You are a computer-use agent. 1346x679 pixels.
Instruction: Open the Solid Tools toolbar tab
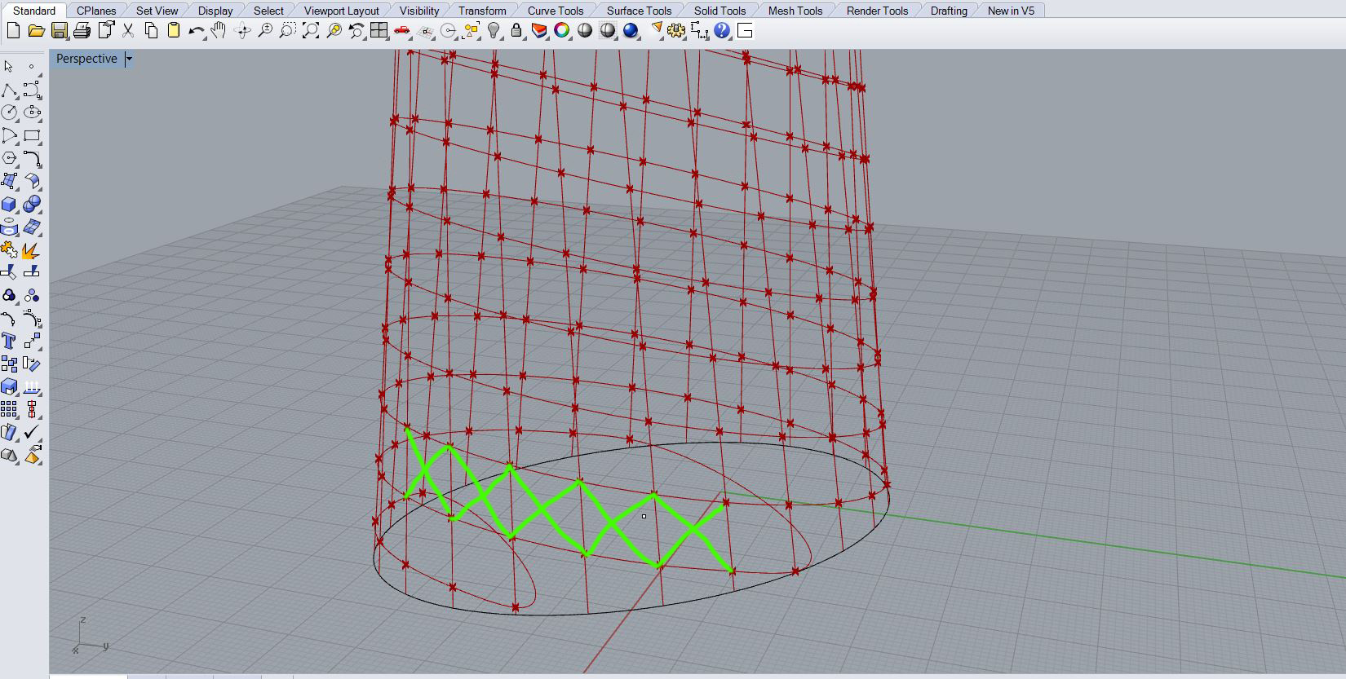tap(719, 11)
